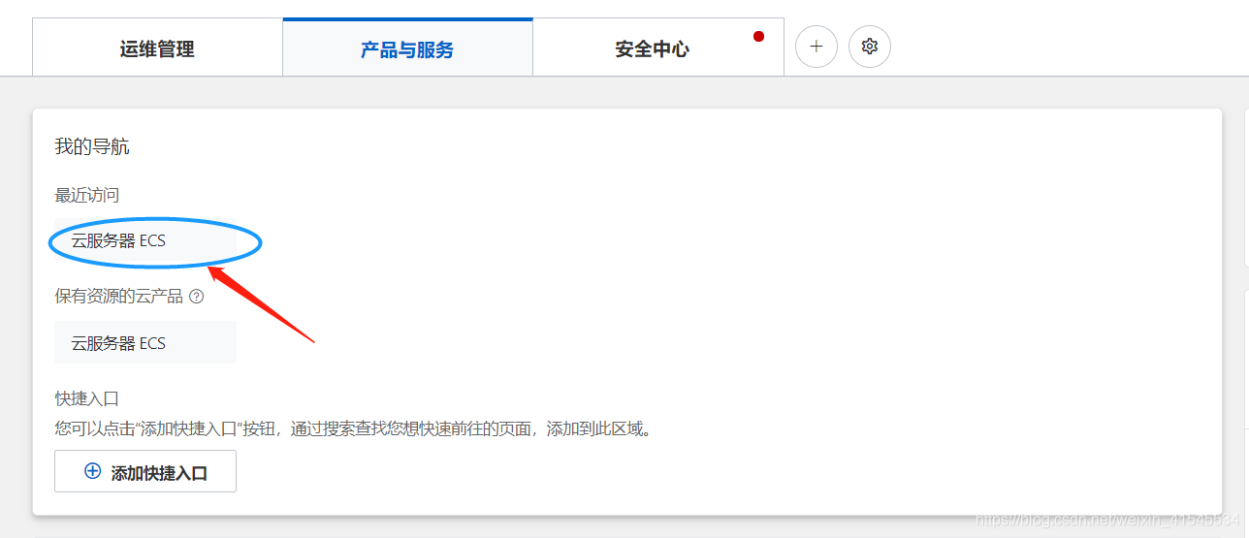Click the quick-entry description starting 您可以点击
This screenshot has height=538, width=1249.
click(353, 427)
